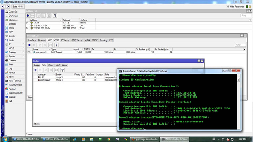The width and height of the screenshot is (253, 142).
Task: Click filter funnel icon in Bridge window
Action: 63,70
